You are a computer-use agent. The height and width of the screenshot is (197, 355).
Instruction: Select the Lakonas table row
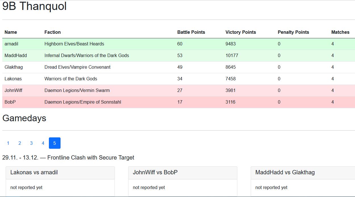[x=13, y=79]
